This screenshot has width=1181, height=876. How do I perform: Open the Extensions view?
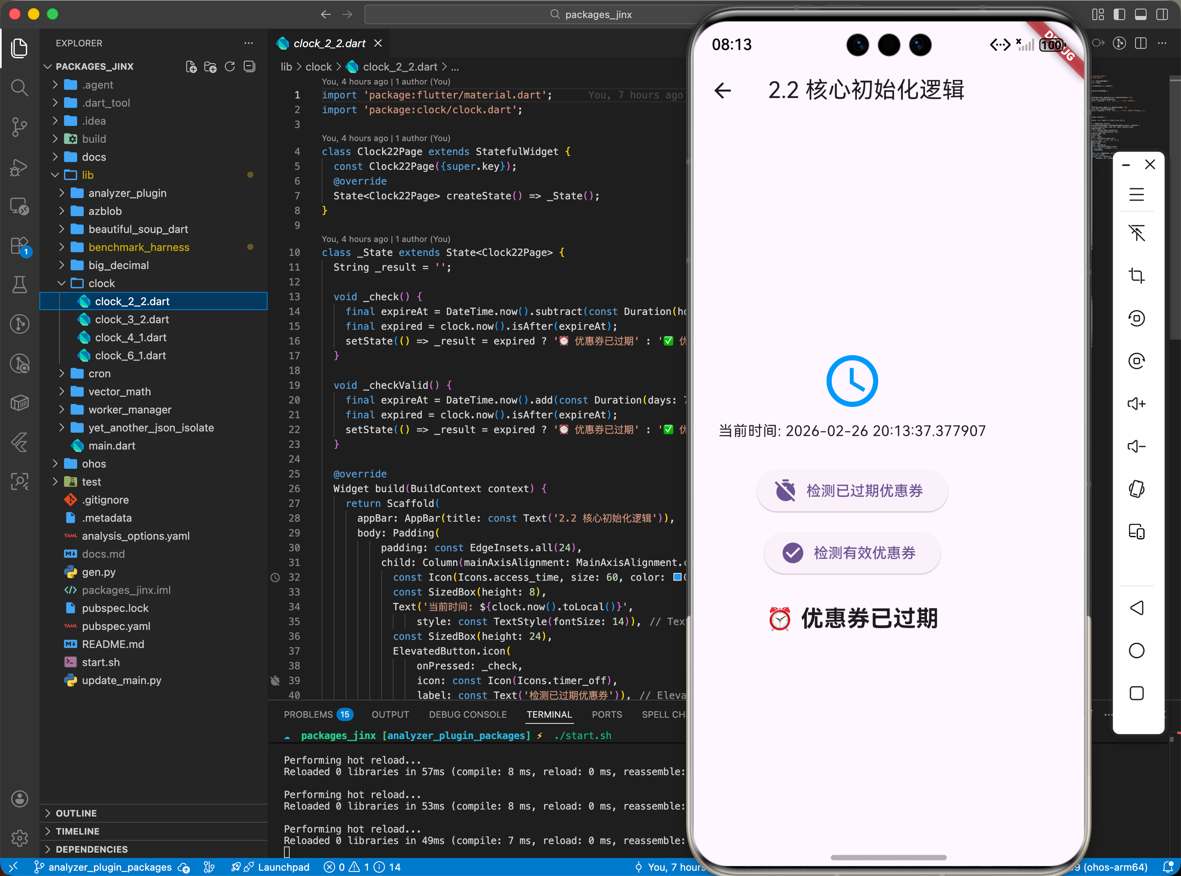19,246
